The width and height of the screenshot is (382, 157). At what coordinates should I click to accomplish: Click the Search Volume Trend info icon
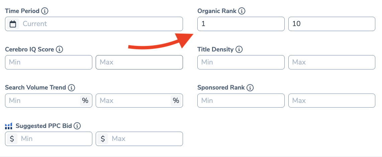71,88
